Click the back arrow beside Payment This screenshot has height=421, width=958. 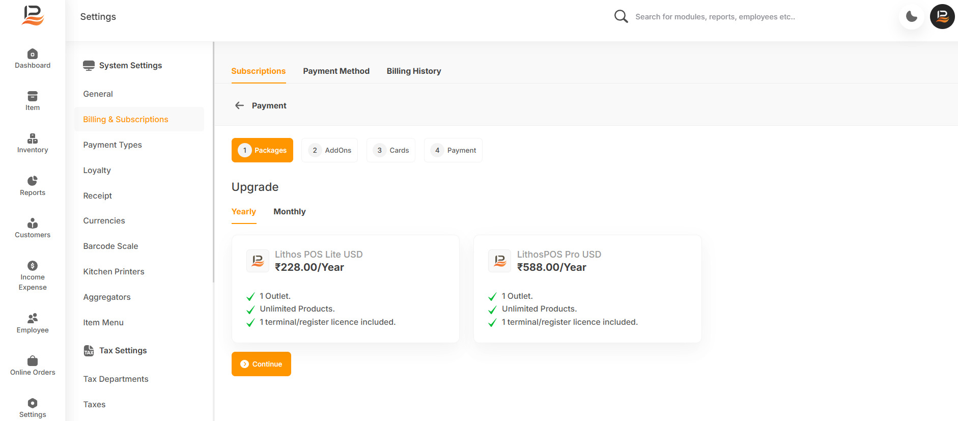tap(239, 105)
